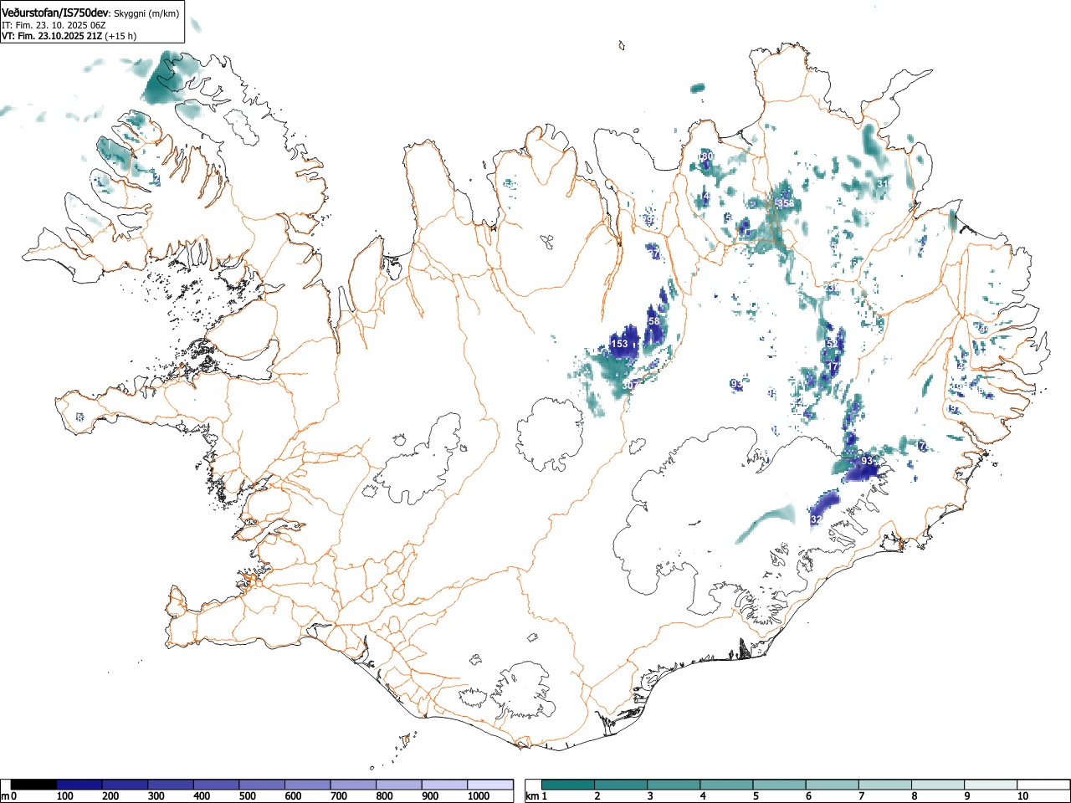Screen dimensions: 1071x803
Task: Click the '27' visibility value on the map
Action: (654, 253)
